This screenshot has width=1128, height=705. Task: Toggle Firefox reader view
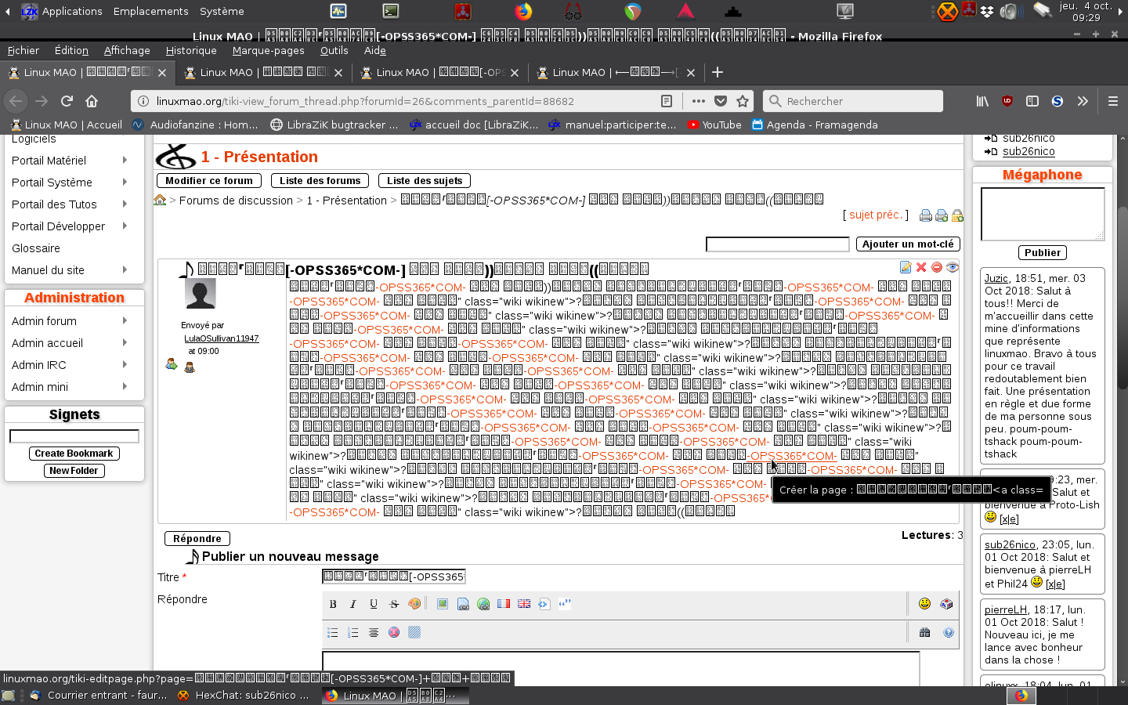[x=667, y=101]
